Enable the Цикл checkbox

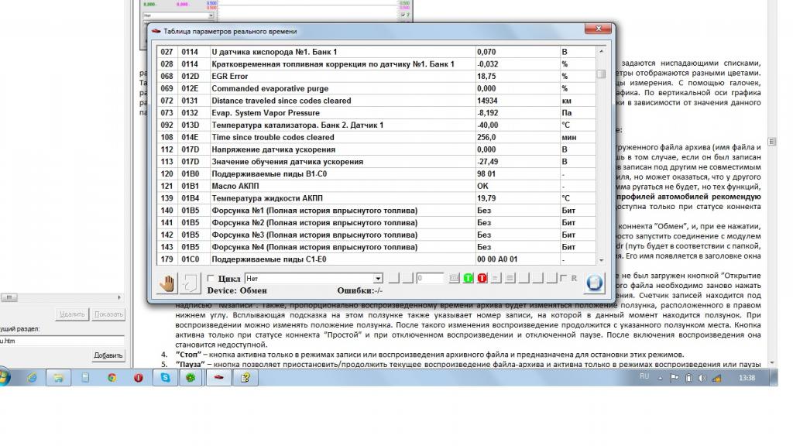211,278
